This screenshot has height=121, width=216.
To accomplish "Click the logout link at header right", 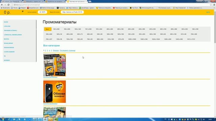I will [208, 12].
